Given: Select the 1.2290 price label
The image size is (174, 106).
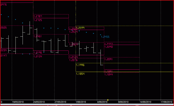Looking at the screenshot, I should [109, 47].
